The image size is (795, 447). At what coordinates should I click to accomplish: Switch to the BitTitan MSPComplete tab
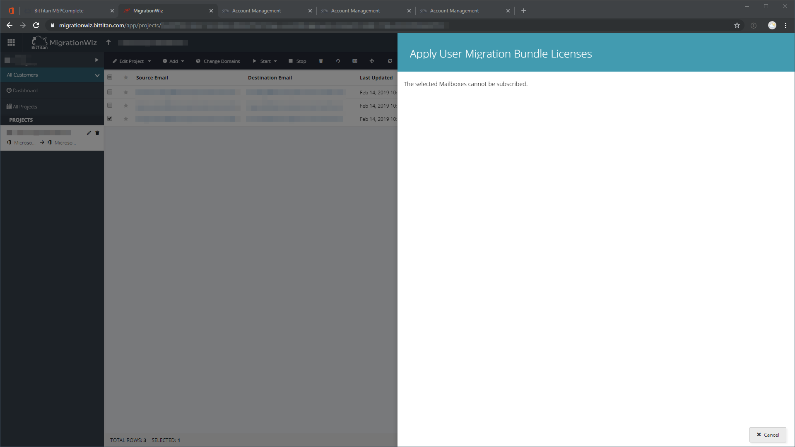[58, 10]
